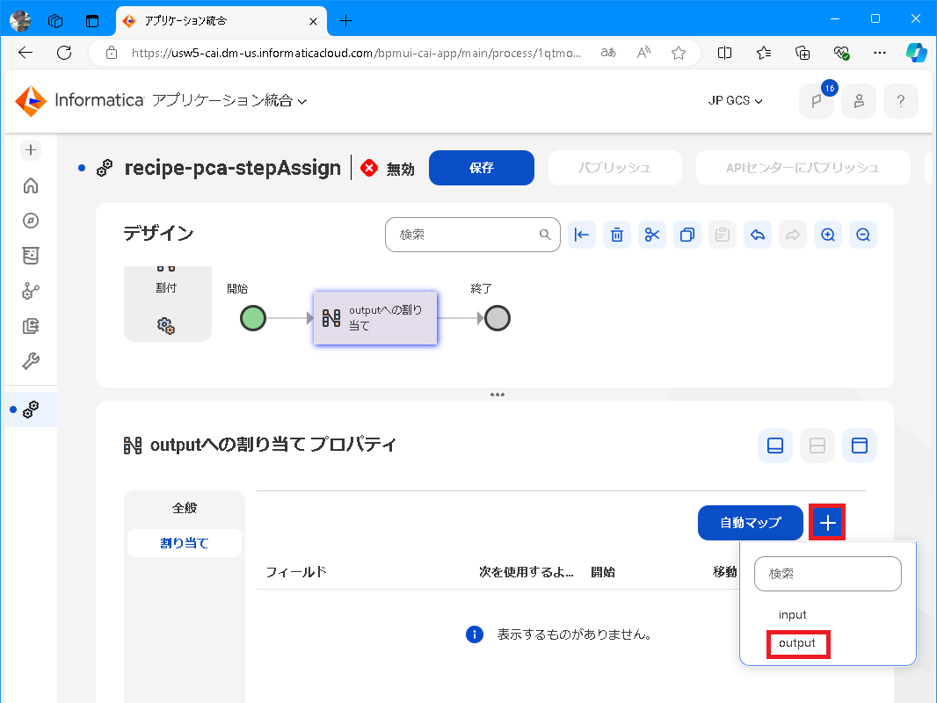Zoom out on the design canvas

(x=863, y=235)
